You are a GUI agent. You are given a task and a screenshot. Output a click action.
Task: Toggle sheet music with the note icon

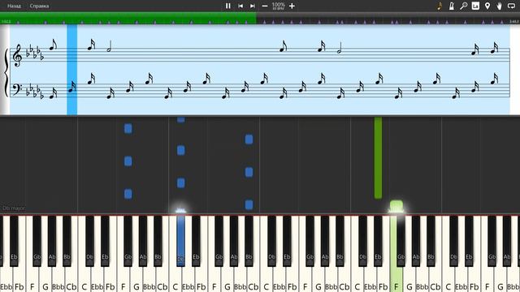(x=440, y=6)
